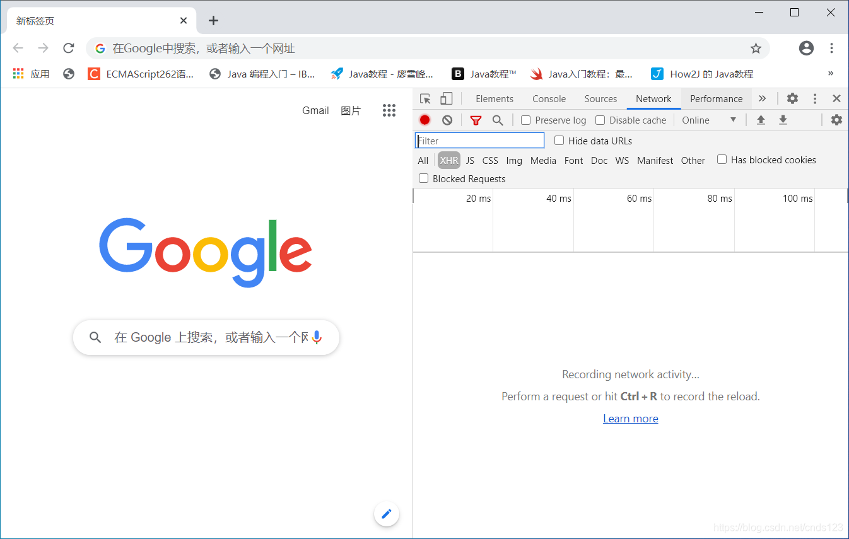The width and height of the screenshot is (849, 539).
Task: Open a new tab with plus icon
Action: click(x=213, y=21)
